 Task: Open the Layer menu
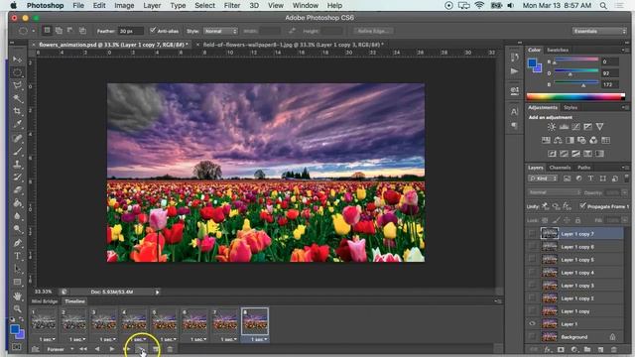(152, 6)
